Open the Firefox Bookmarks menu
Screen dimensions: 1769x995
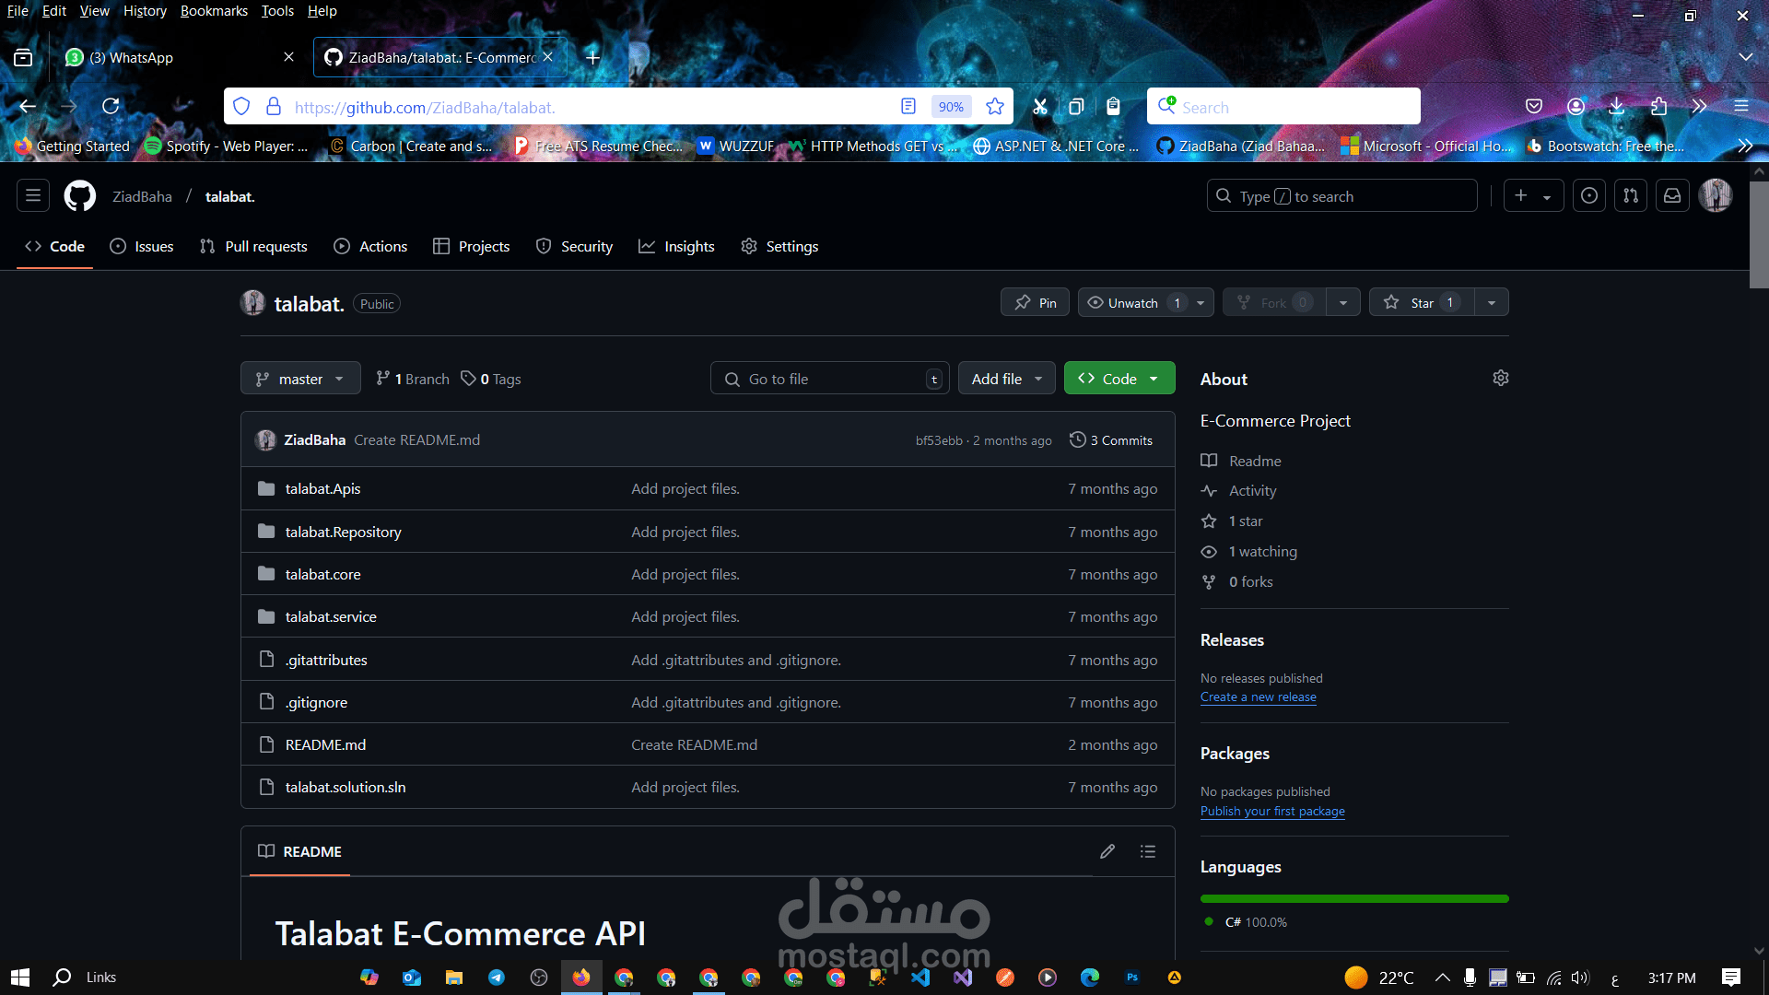(214, 11)
